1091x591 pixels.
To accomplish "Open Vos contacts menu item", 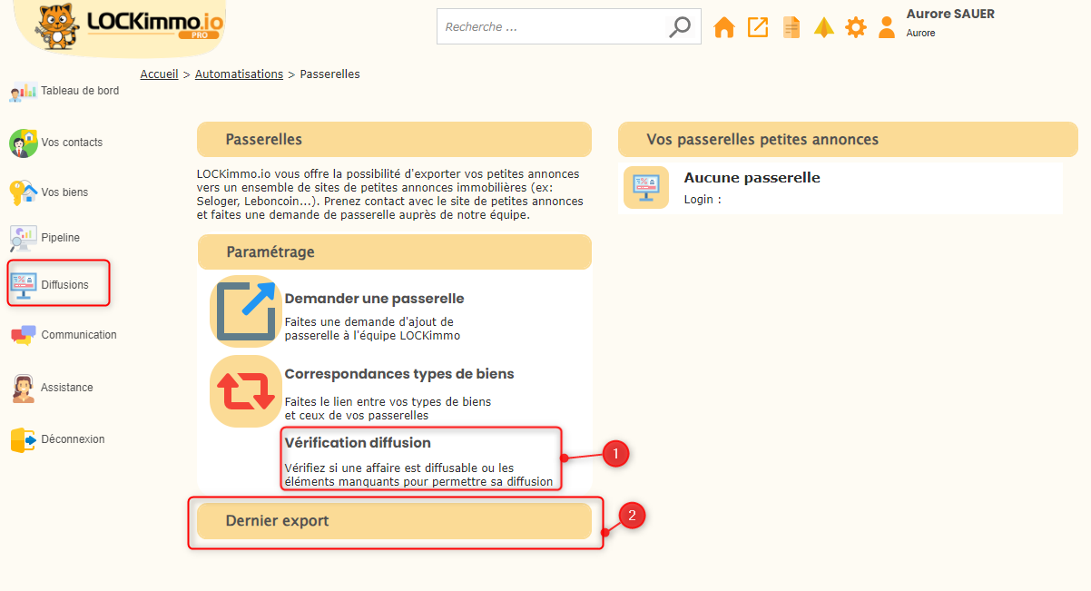I will 72,143.
